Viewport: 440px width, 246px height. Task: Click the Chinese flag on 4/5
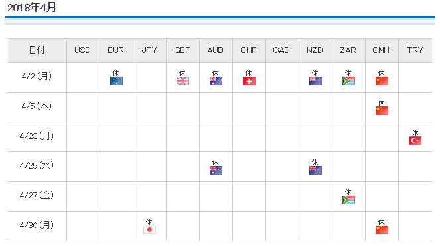[382, 110]
